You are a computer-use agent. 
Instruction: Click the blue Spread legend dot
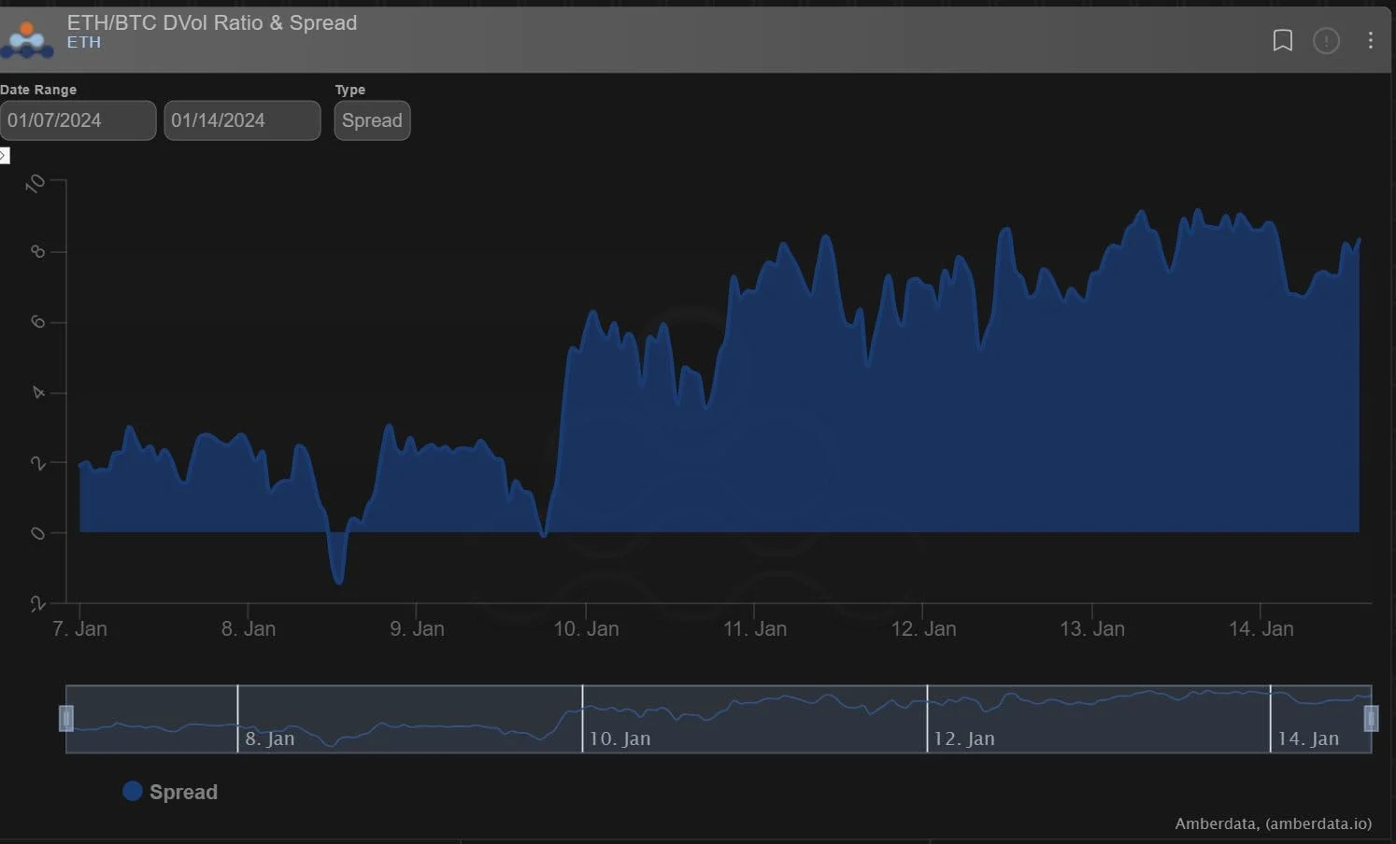[x=133, y=791]
